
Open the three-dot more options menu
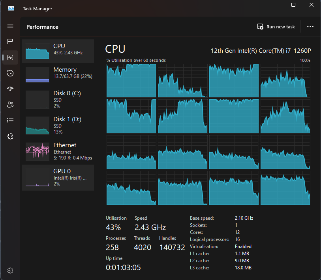click(x=310, y=27)
